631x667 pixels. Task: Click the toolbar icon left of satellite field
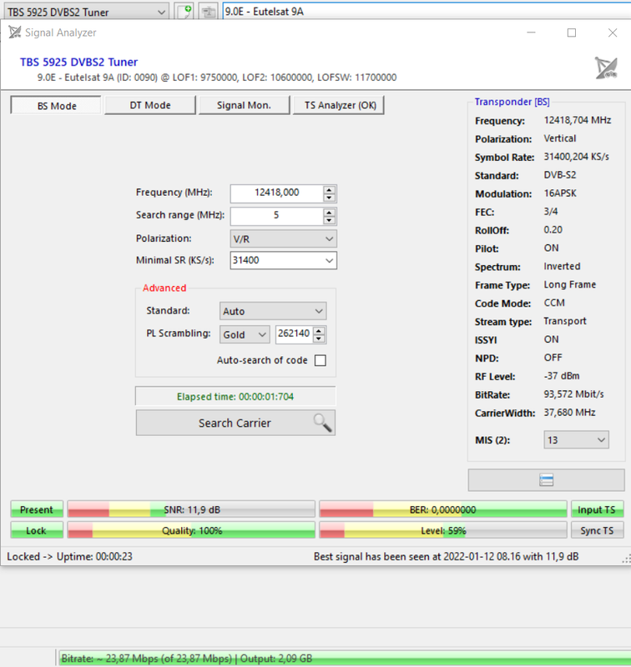click(208, 12)
